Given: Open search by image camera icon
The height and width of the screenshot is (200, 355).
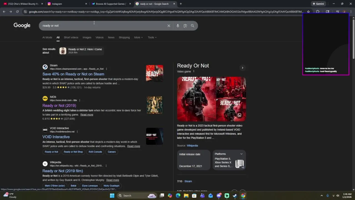Looking at the screenshot, I should [185, 26].
